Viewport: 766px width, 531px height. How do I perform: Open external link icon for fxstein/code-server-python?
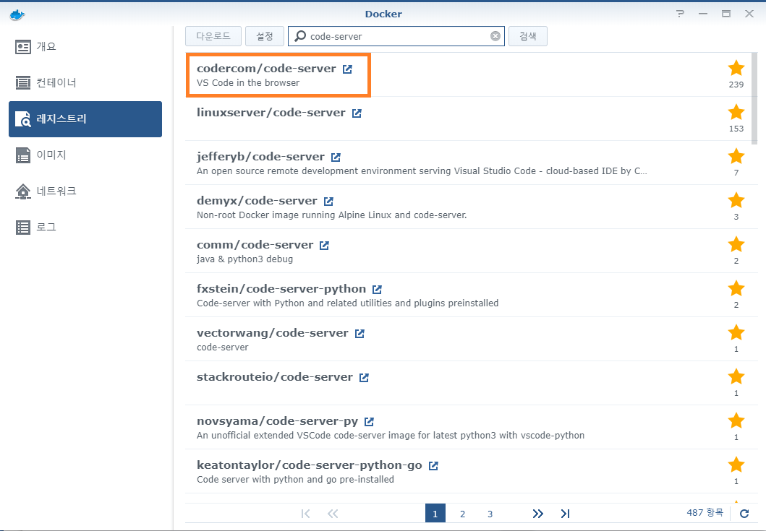point(377,290)
